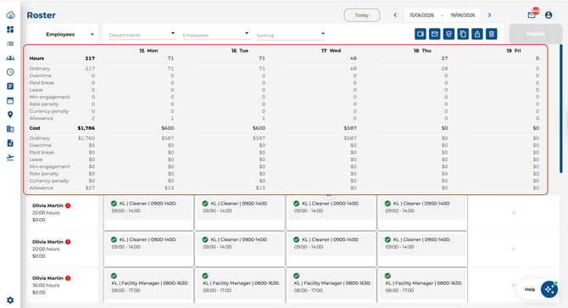Click the help assistant sparkle icon
This screenshot has width=568, height=308.
[549, 289]
